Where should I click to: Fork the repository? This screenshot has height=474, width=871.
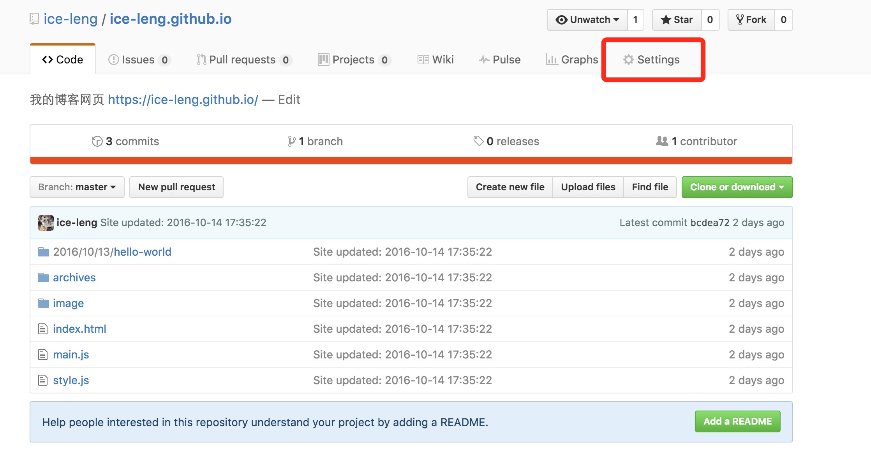tap(751, 20)
